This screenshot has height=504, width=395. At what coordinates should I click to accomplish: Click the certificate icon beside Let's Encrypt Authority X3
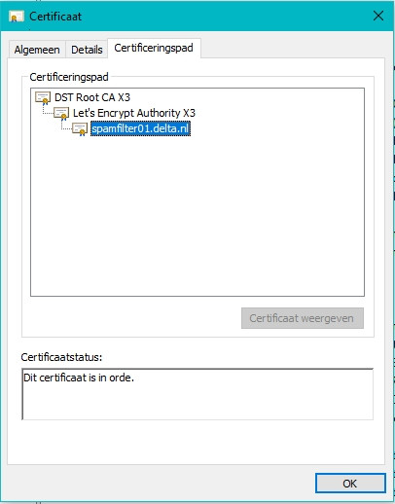61,114
